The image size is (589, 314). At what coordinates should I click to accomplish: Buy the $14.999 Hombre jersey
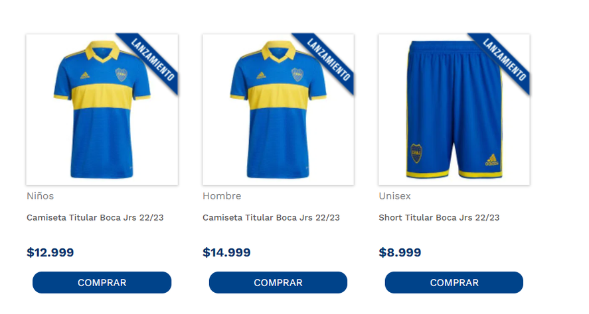278,282
